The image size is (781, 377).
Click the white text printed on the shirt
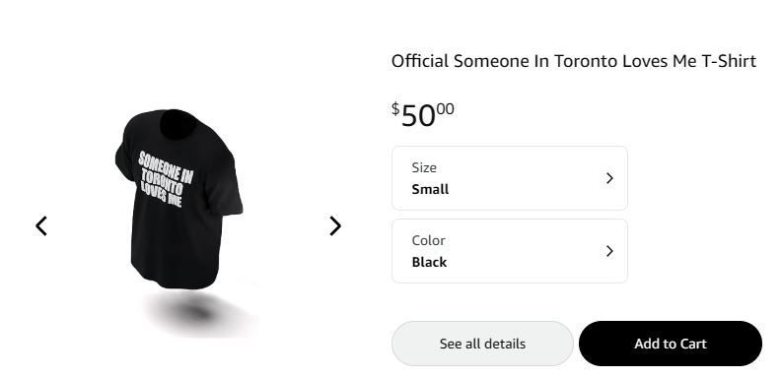coord(166,179)
